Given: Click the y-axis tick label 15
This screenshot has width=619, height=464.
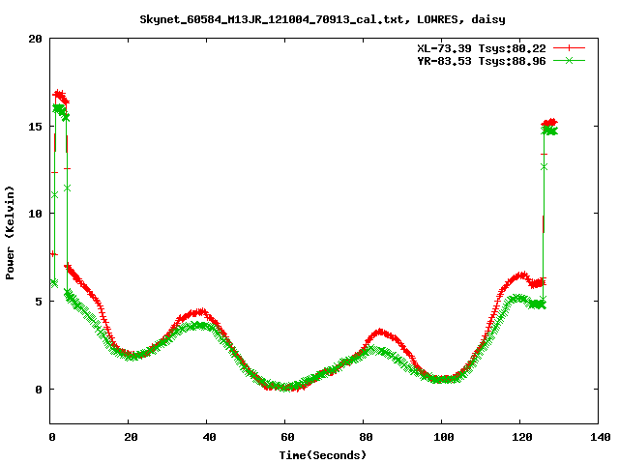Looking at the screenshot, I should point(35,127).
